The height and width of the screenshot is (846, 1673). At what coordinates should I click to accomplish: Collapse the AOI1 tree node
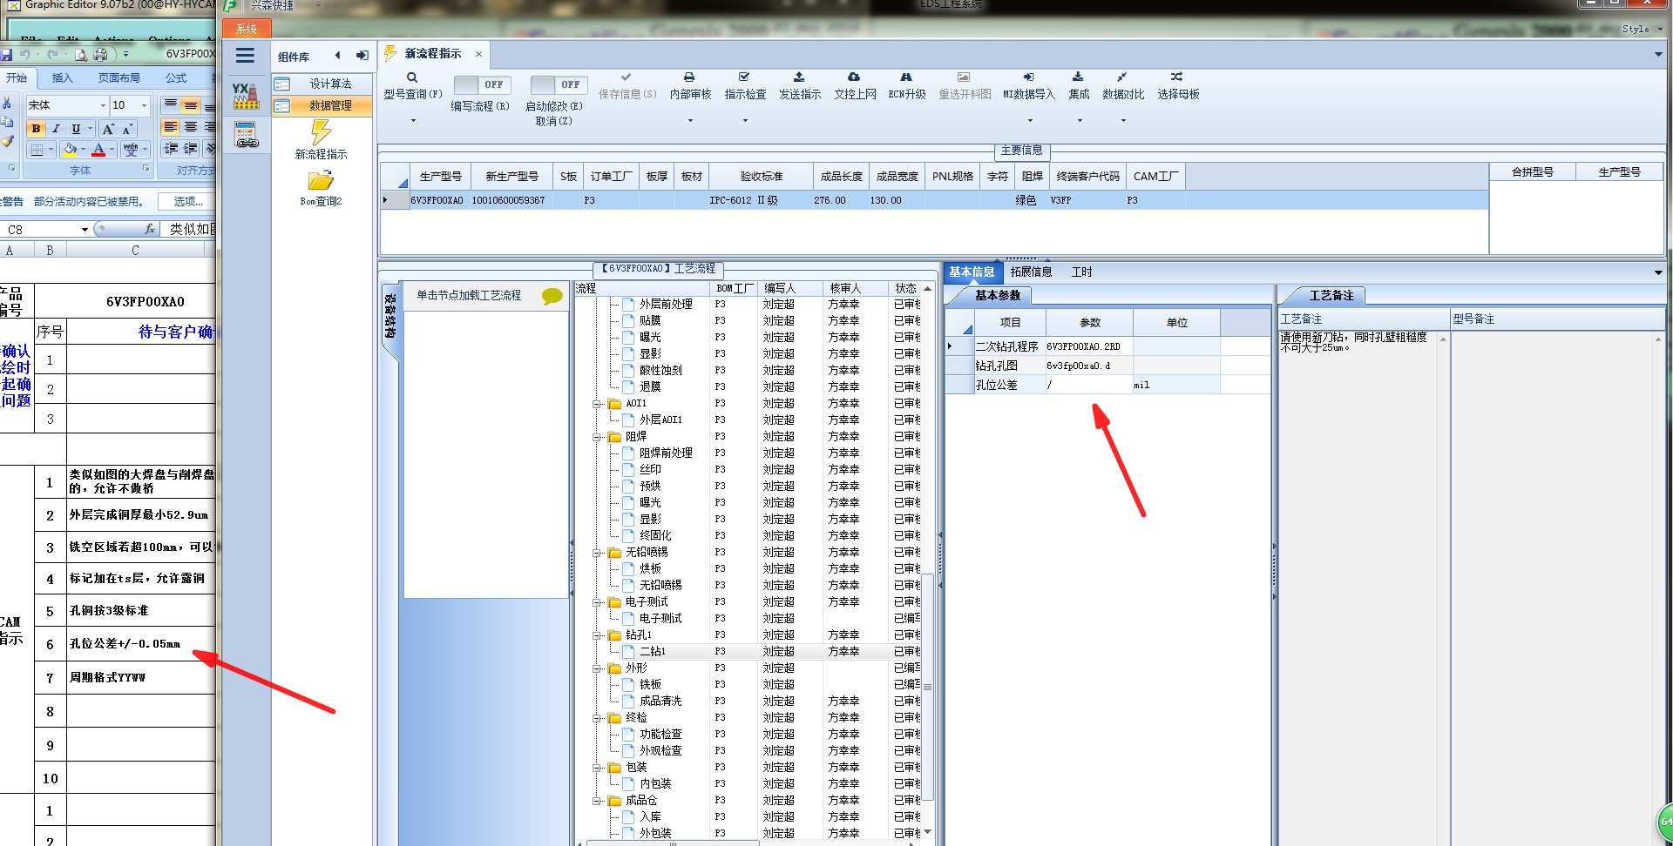pyautogui.click(x=598, y=403)
